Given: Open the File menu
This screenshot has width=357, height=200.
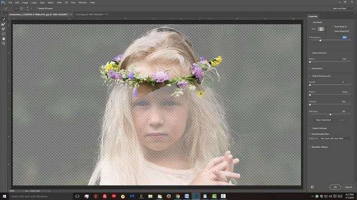Looking at the screenshot, I should pyautogui.click(x=10, y=2).
